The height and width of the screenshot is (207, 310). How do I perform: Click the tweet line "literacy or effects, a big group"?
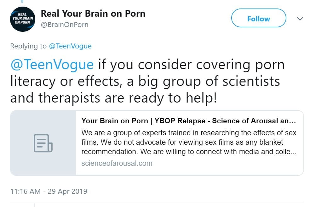point(145,81)
